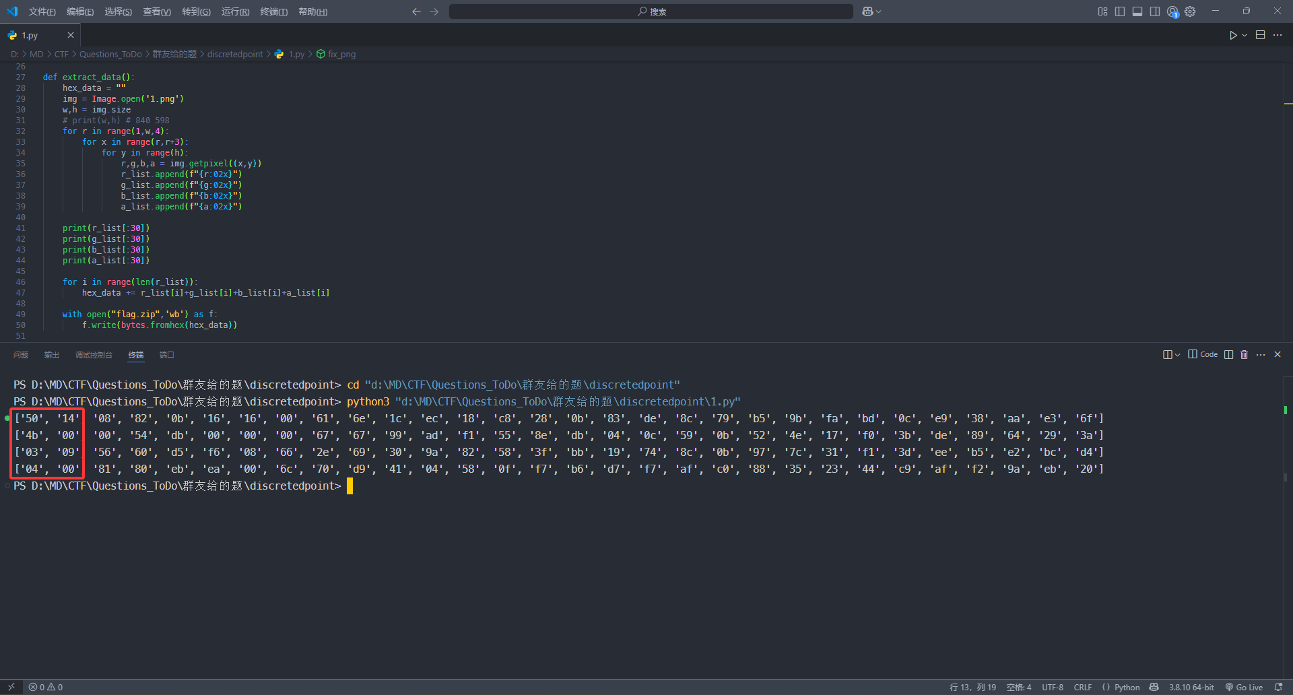Select the 1.py editor tab

[x=40, y=35]
